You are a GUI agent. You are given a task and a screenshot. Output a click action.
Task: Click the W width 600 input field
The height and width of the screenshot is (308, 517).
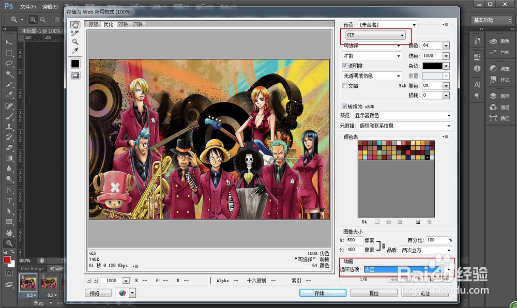coord(355,240)
